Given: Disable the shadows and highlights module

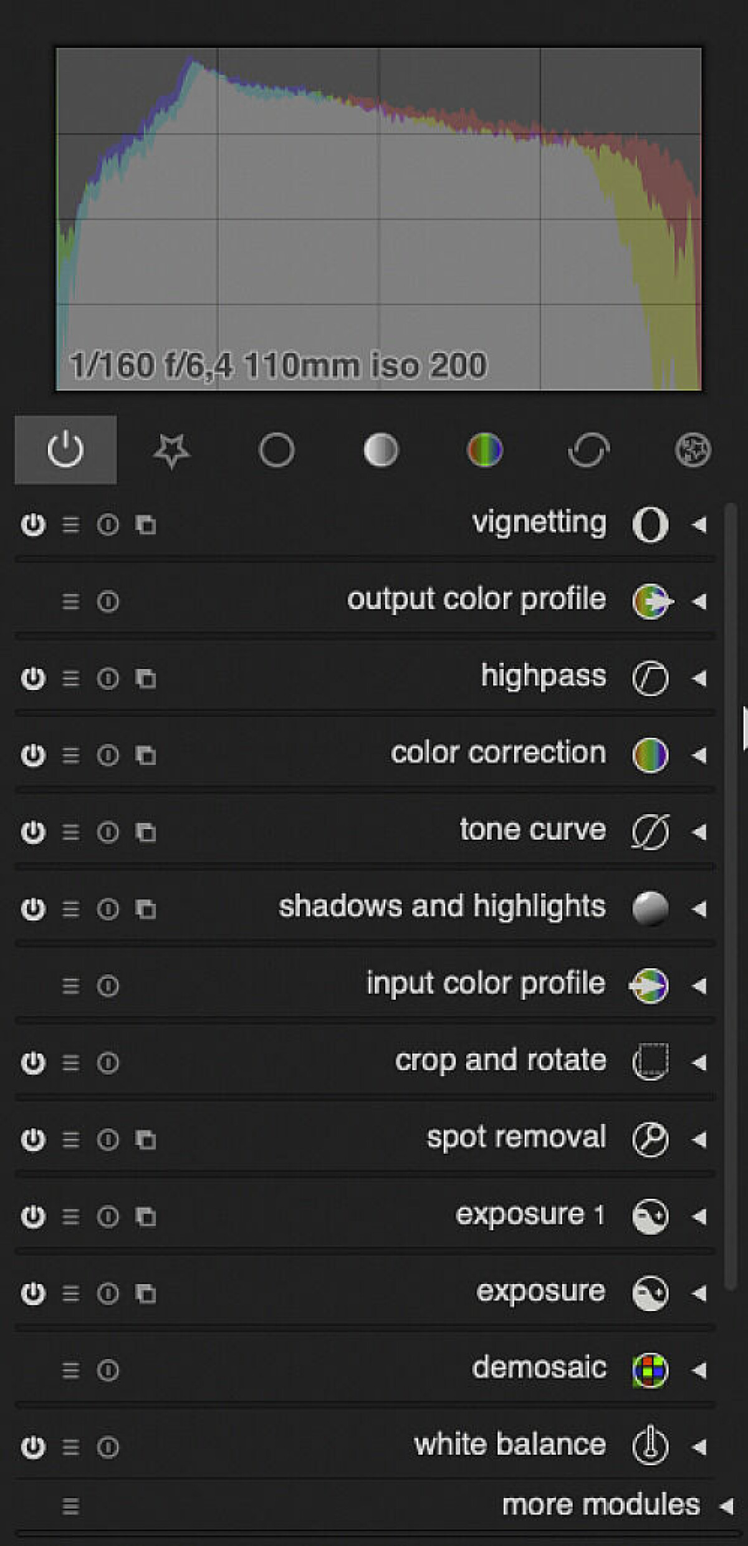Looking at the screenshot, I should point(33,909).
